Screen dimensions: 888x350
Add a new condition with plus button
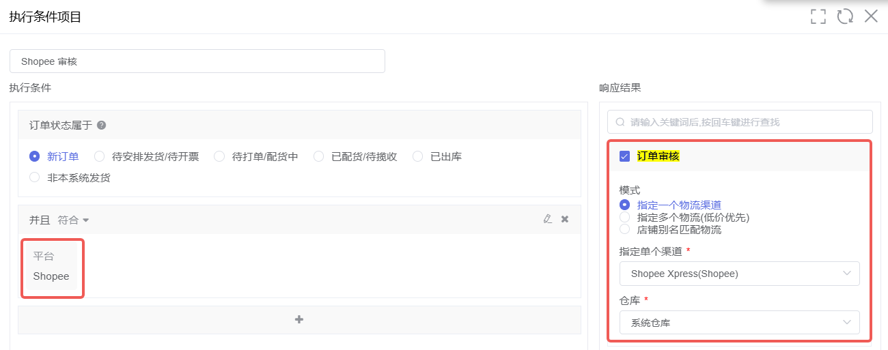click(299, 319)
